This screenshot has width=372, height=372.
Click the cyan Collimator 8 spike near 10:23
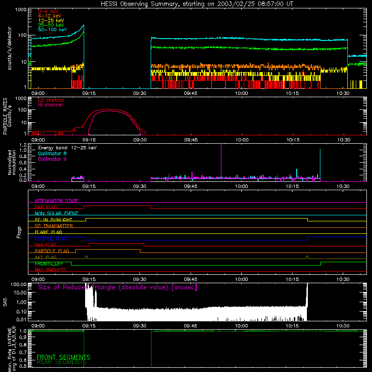320,164
